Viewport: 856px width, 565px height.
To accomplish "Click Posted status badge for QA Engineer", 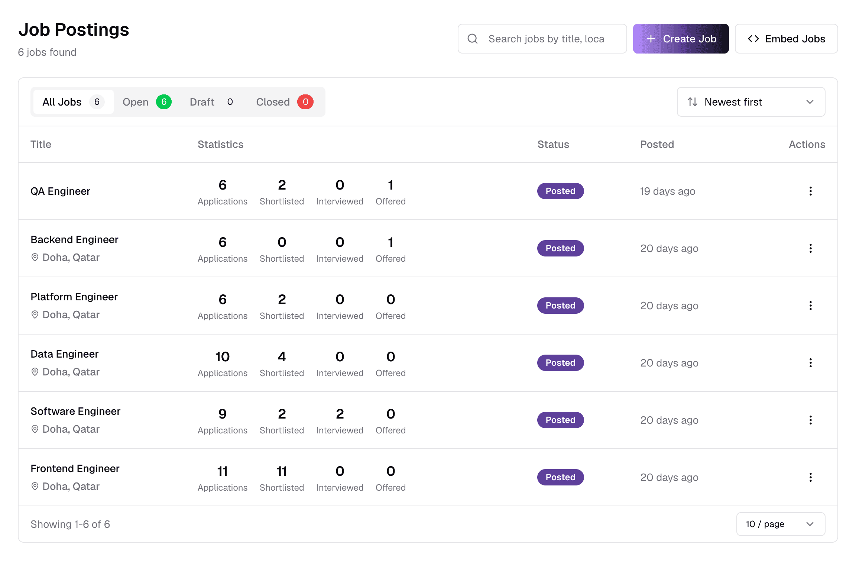I will 560,191.
